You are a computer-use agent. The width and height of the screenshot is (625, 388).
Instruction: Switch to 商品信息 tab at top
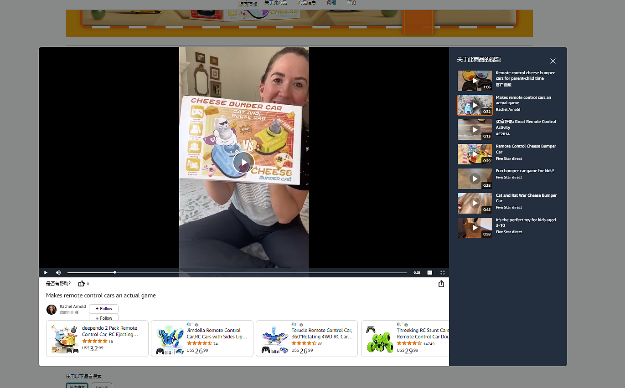pos(307,3)
